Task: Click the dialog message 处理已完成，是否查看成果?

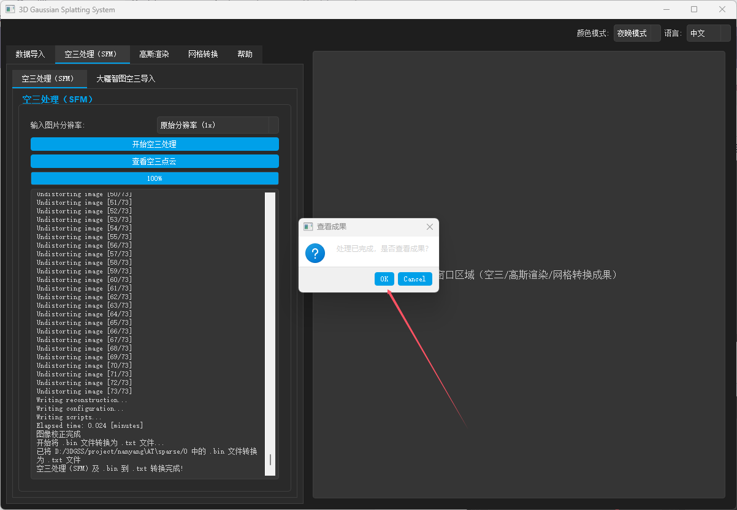Action: coord(383,249)
